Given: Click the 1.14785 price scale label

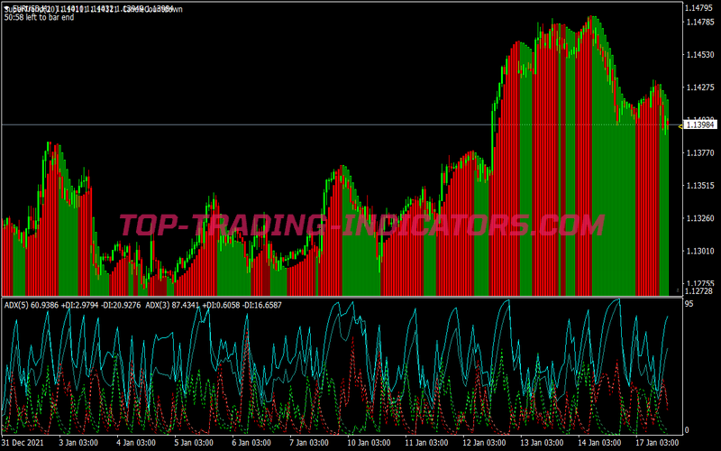Looking at the screenshot, I should pos(699,22).
